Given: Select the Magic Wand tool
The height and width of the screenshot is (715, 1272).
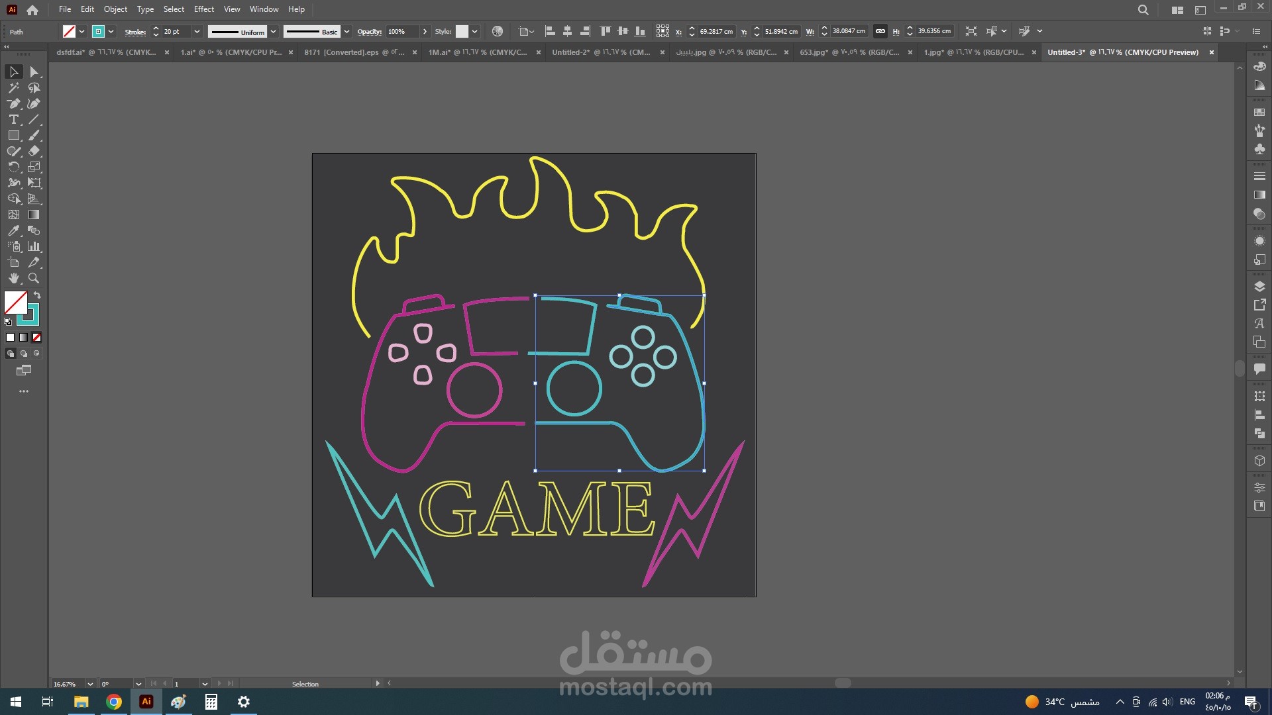Looking at the screenshot, I should pyautogui.click(x=13, y=87).
